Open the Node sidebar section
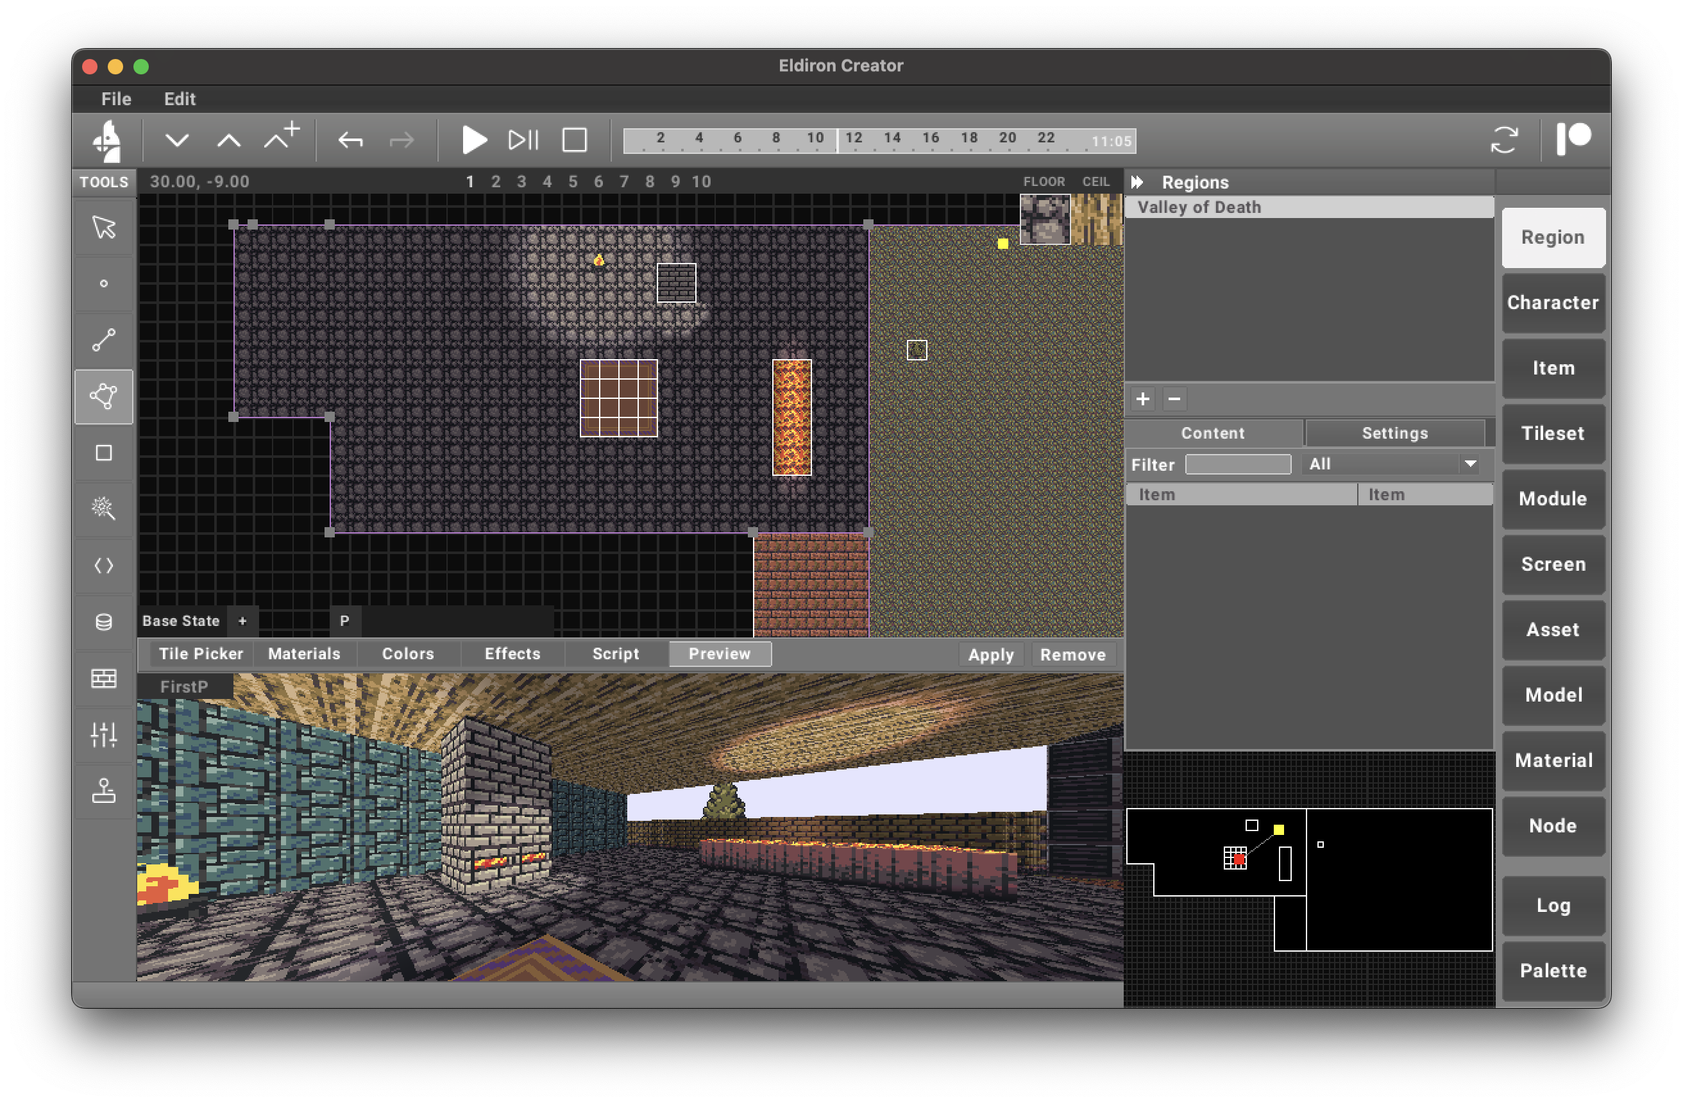Screen dimensions: 1683x1103 pyautogui.click(x=1553, y=826)
